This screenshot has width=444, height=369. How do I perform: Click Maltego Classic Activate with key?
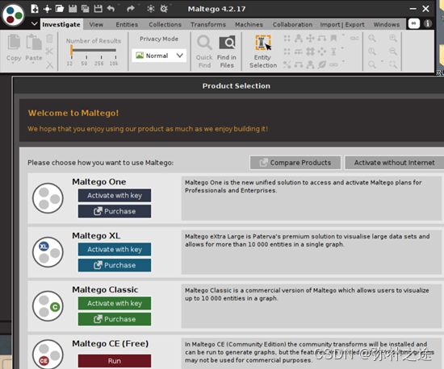click(x=115, y=303)
